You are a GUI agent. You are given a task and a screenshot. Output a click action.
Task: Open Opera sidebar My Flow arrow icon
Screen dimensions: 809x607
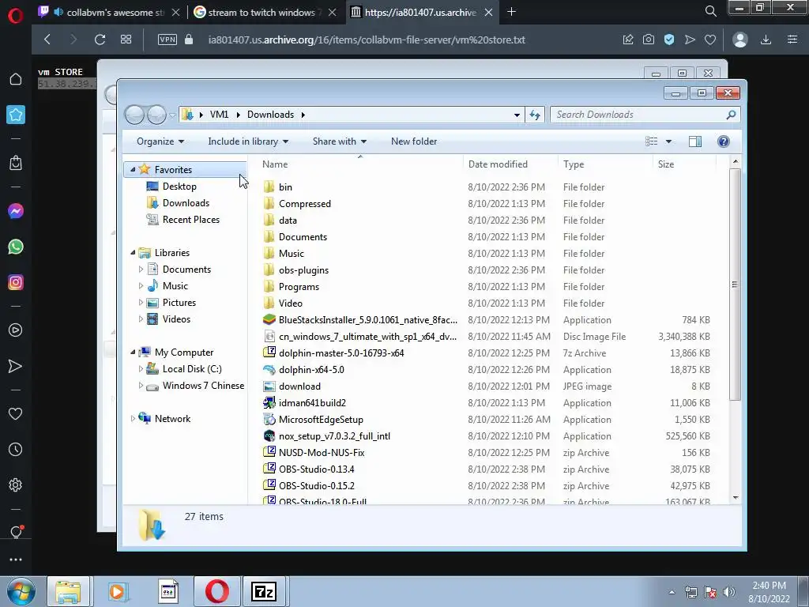click(x=16, y=366)
